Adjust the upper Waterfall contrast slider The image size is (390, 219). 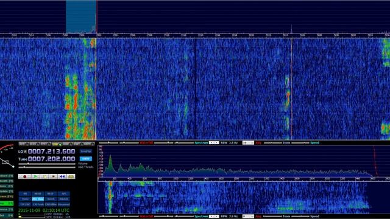(129, 143)
